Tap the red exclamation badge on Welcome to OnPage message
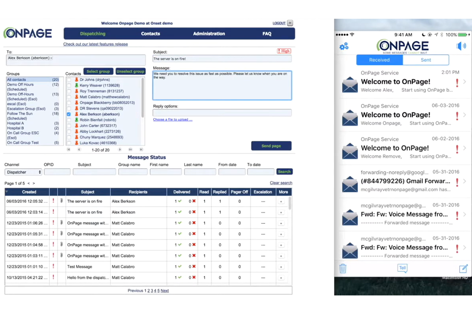The width and height of the screenshot is (472, 314). click(x=457, y=82)
